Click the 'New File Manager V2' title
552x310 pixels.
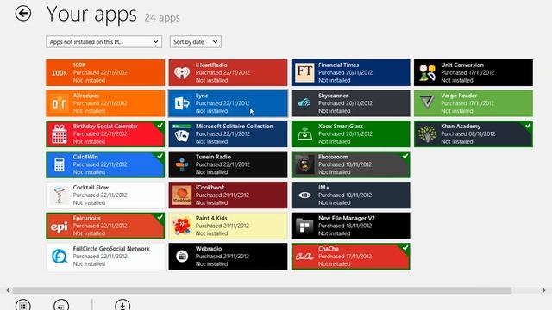(x=347, y=218)
